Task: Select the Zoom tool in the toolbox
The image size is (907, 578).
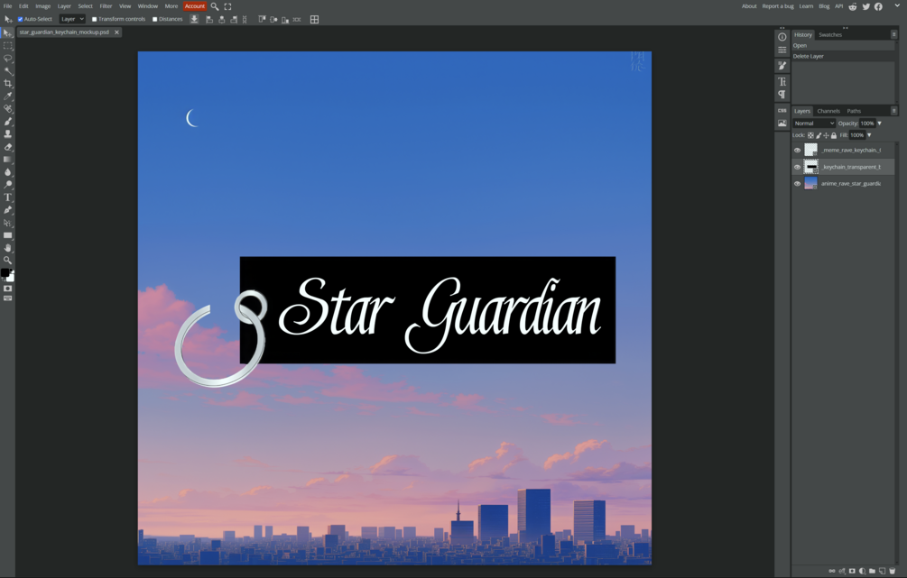Action: click(7, 260)
